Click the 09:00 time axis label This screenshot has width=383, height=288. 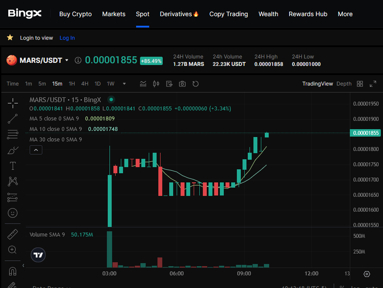(244, 273)
